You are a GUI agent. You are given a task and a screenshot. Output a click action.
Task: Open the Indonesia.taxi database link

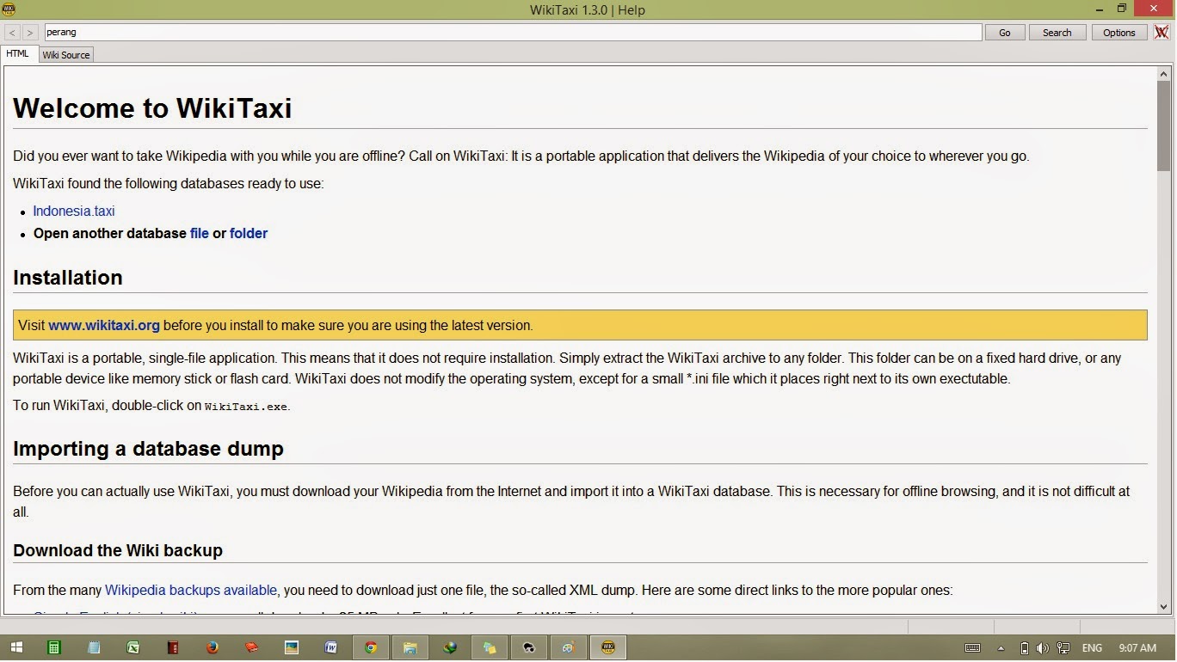[x=74, y=211]
